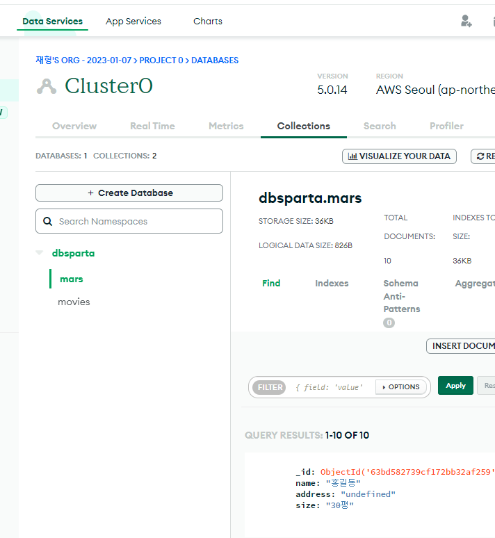Click the ObjectId value in first document
The height and width of the screenshot is (538, 495).
pos(407,472)
